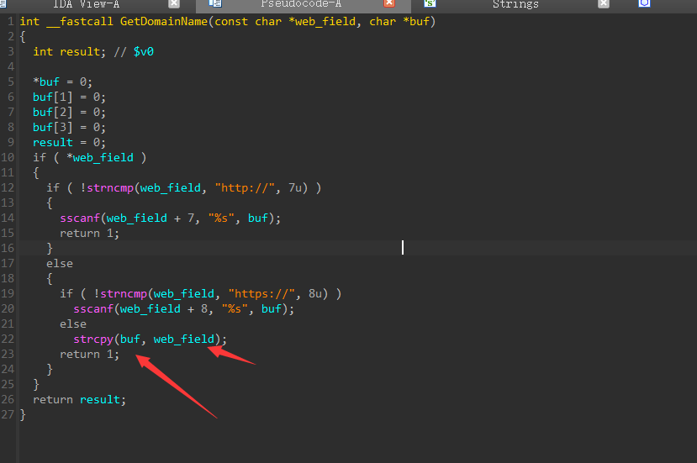Click result in the line 26 return statement
The width and height of the screenshot is (697, 463).
tap(100, 399)
